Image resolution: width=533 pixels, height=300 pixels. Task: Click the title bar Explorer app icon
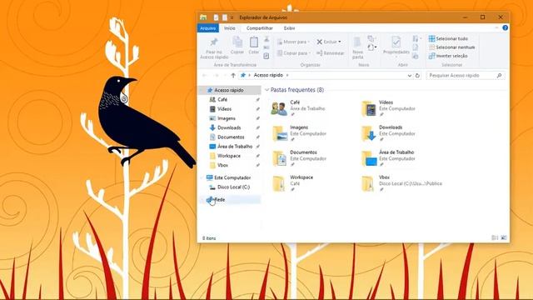203,17
